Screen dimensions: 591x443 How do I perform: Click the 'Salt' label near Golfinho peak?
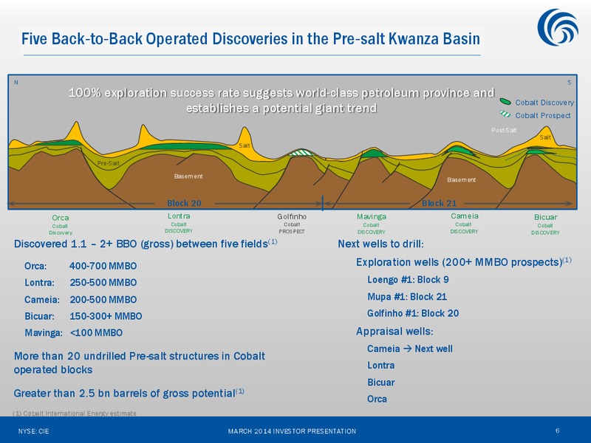click(245, 145)
